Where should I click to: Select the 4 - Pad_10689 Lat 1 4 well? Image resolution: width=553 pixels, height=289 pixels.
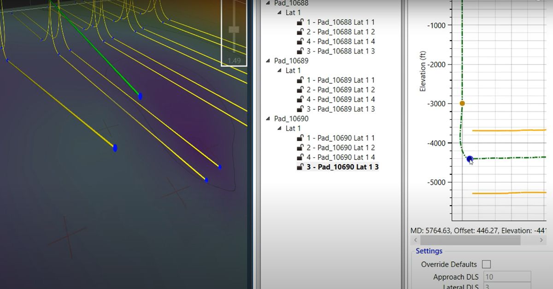[341, 99]
